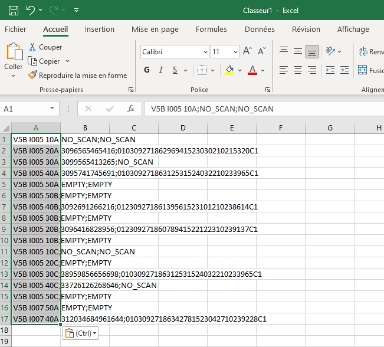Click the Name Box showing A1

pyautogui.click(x=24, y=109)
